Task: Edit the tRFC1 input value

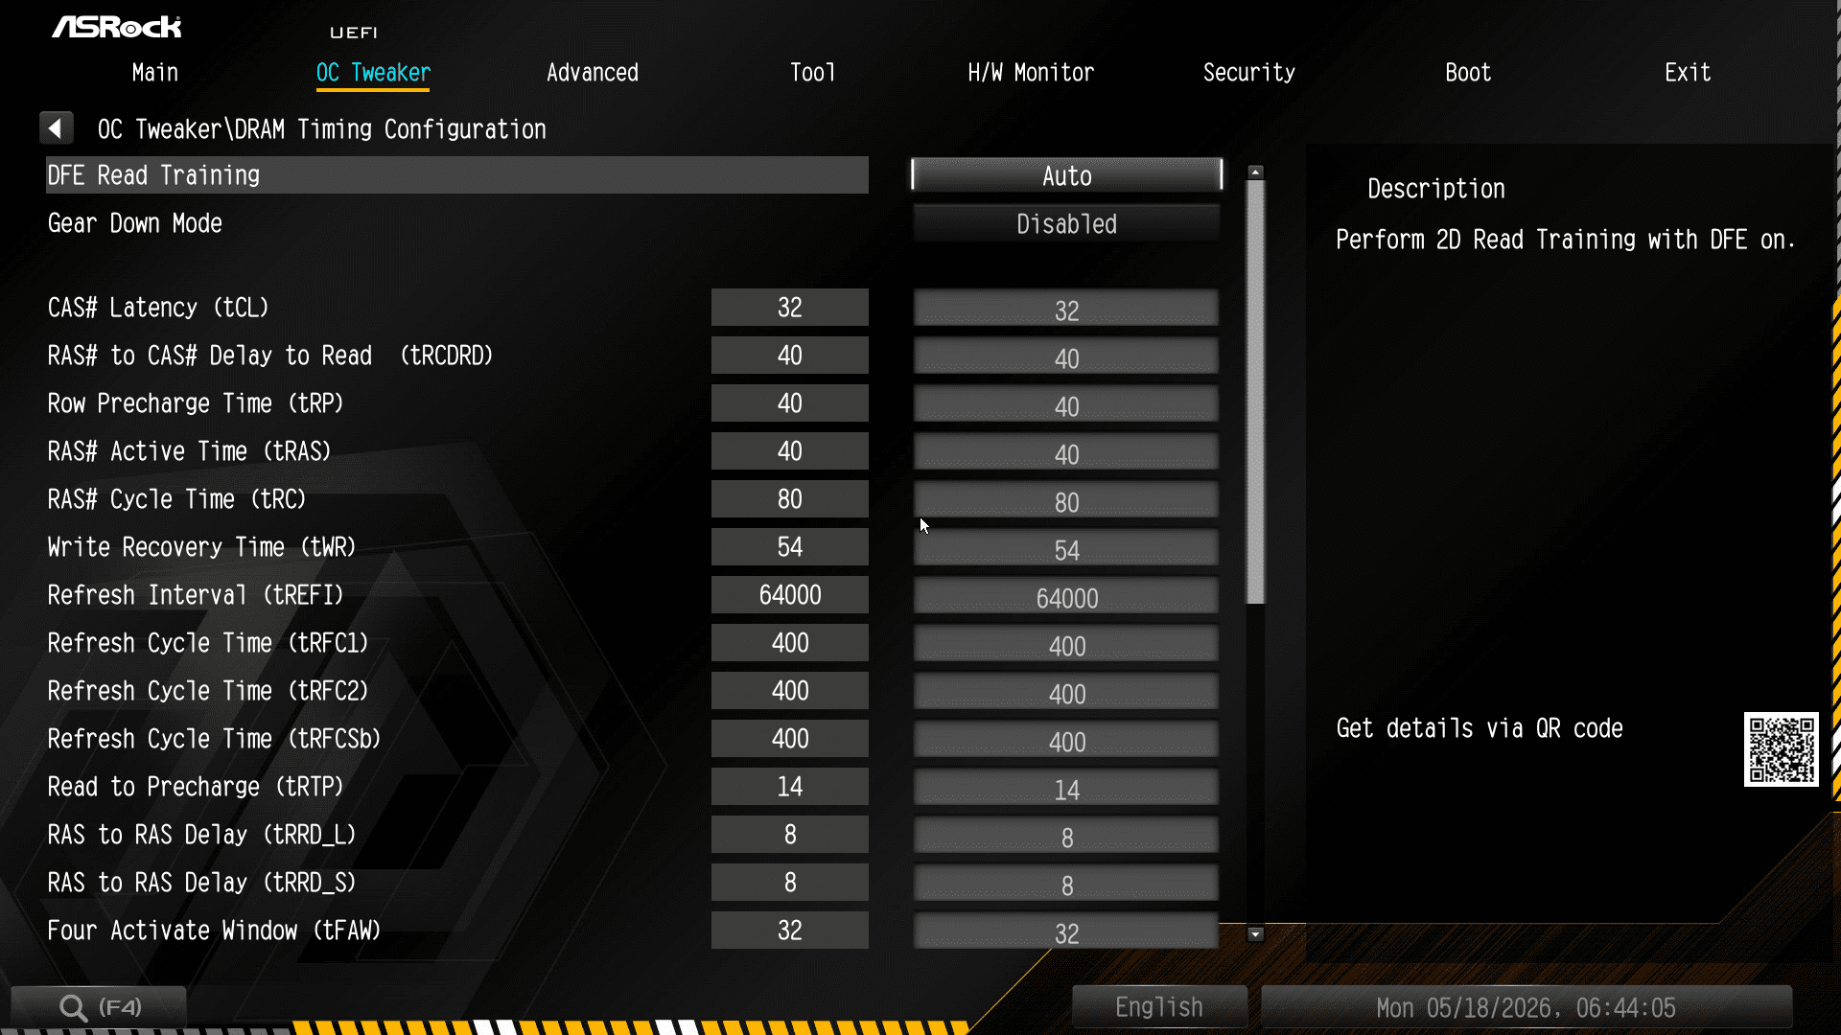Action: [x=1066, y=644]
